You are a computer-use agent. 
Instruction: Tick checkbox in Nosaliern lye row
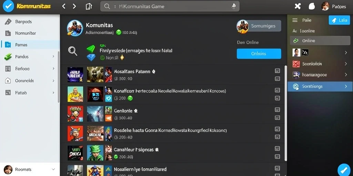point(278,168)
